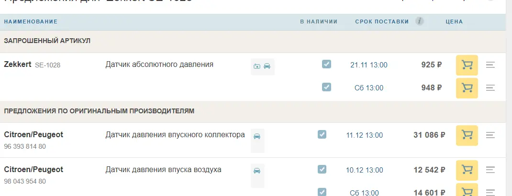512x196 pixels.
Task: Toggle in-stock checkbox for 925 ₽ offer
Action: pyautogui.click(x=326, y=64)
